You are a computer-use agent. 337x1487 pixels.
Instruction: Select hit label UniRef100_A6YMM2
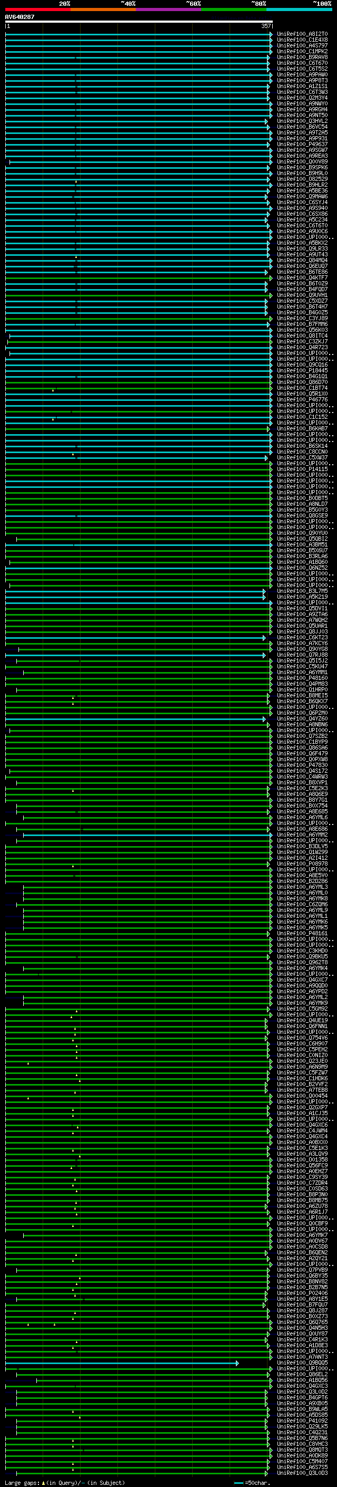tap(302, 834)
